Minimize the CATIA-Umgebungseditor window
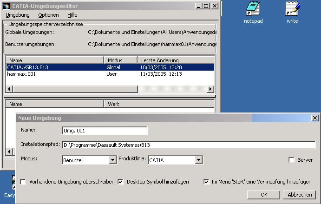 (x=198, y=6)
